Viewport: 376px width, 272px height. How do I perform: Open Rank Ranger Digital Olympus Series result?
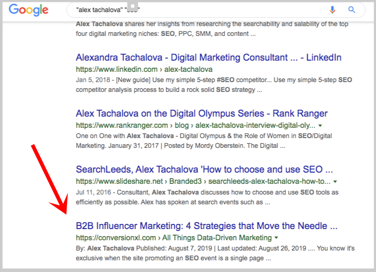point(202,113)
